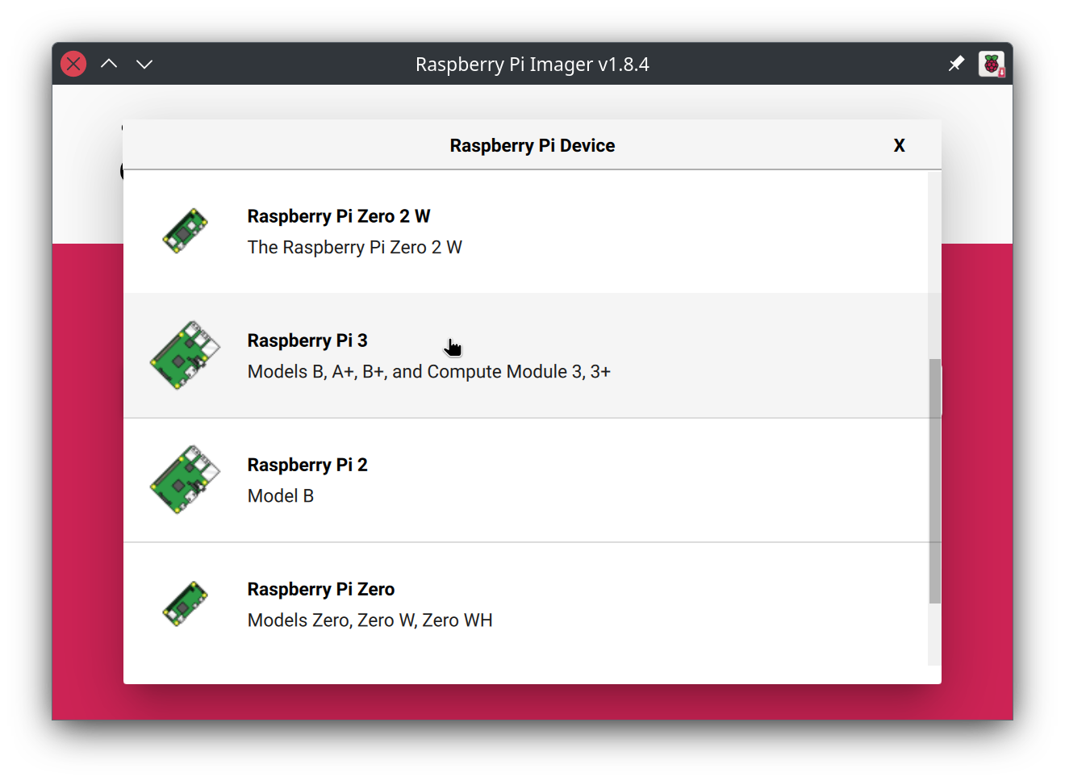Click the scrollbar track above the thumb
This screenshot has width=1065, height=781.
point(934,265)
